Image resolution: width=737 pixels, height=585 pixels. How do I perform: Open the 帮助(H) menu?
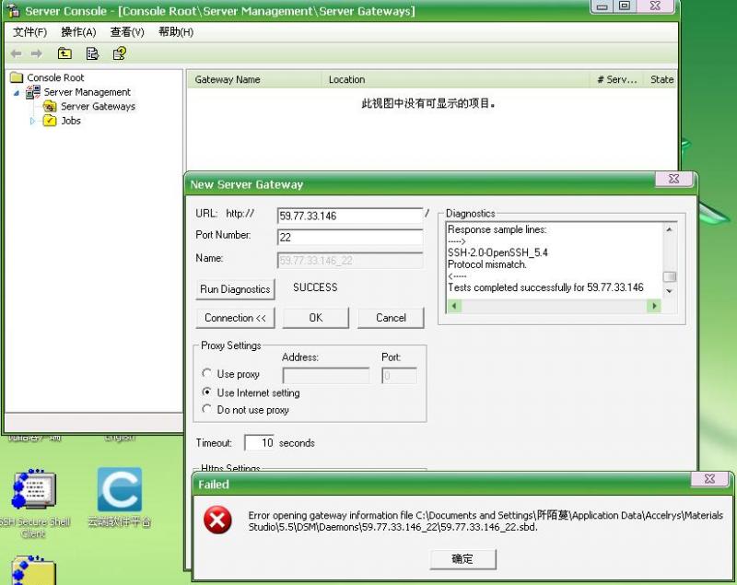[176, 32]
